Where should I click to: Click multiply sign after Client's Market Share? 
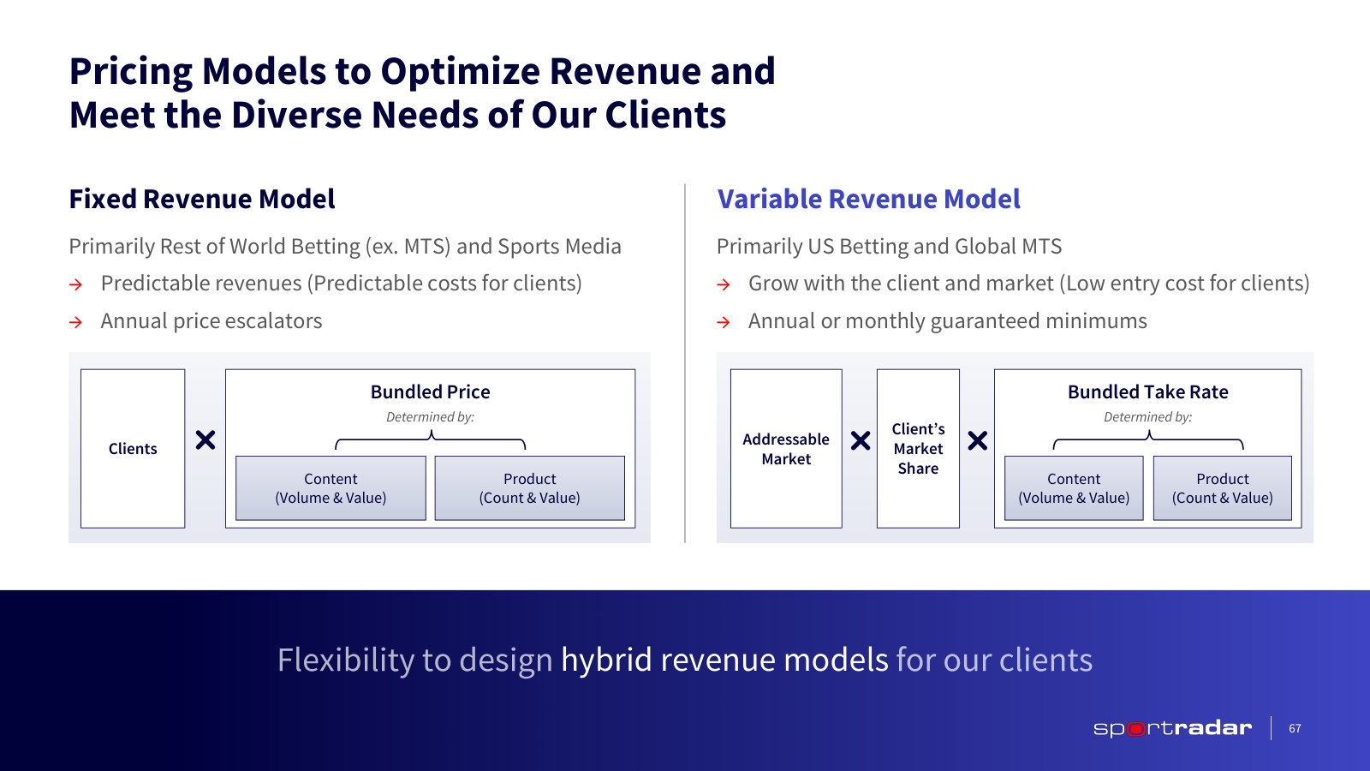tap(977, 440)
